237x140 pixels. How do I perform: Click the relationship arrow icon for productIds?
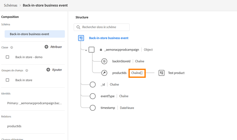(104, 73)
